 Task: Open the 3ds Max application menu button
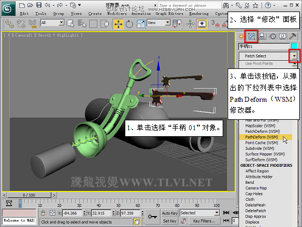point(8,8)
